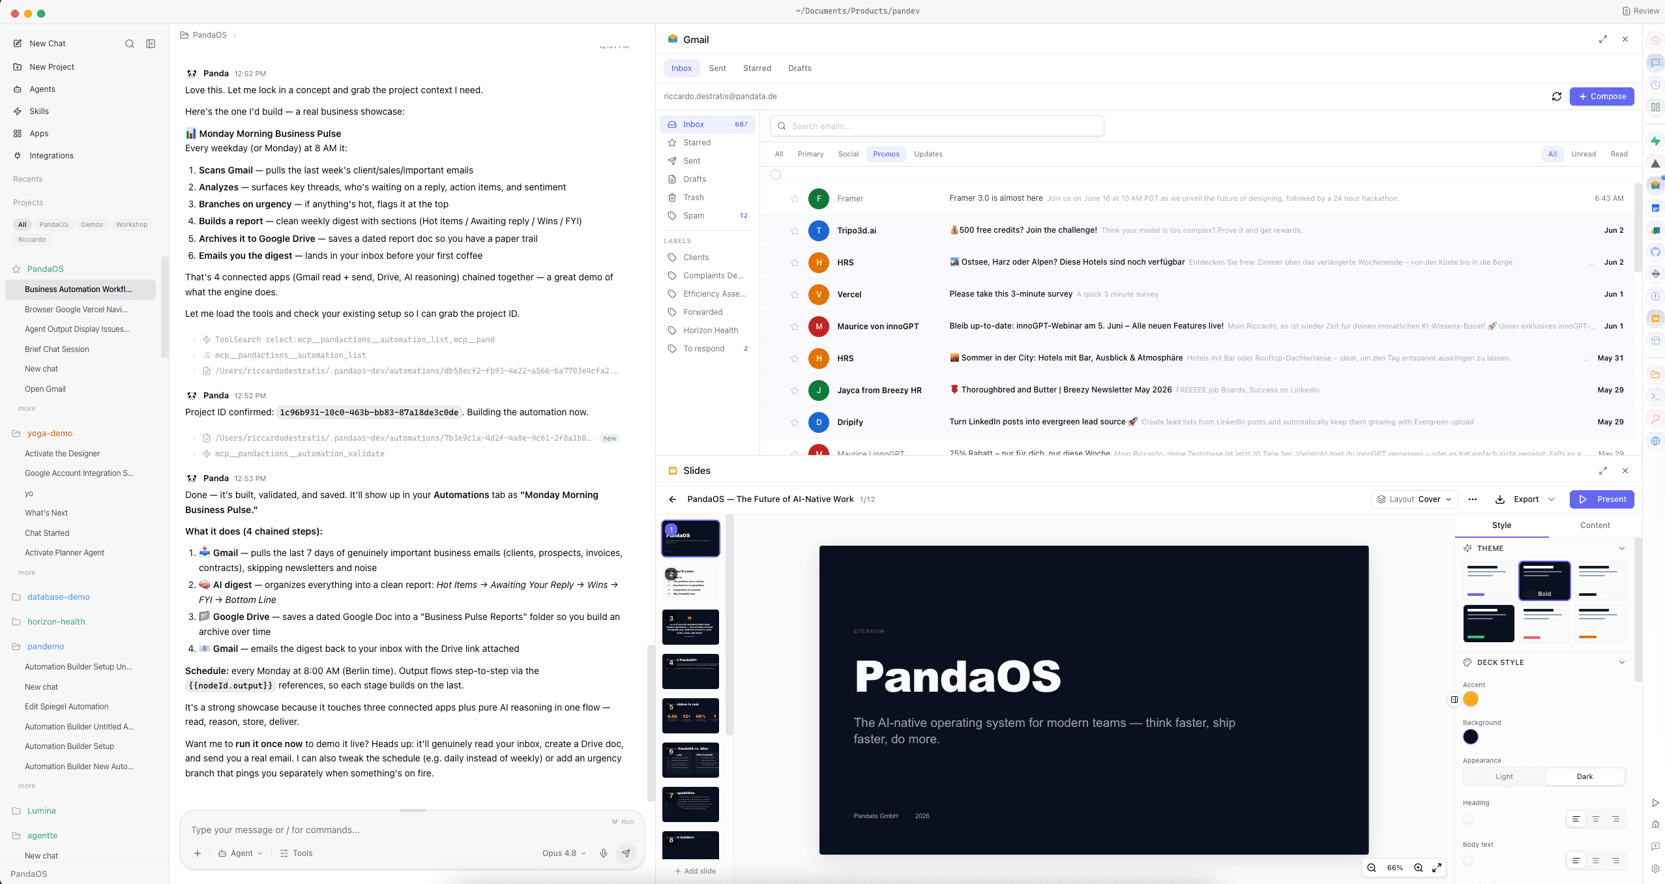This screenshot has height=884, width=1665.
Task: Collapse the sidebar with the panel icon
Action: [x=151, y=44]
